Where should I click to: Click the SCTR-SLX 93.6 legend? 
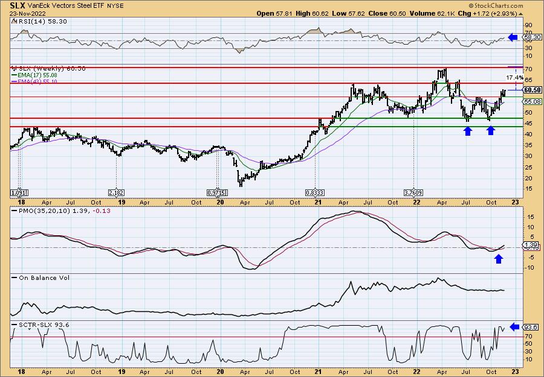point(40,325)
